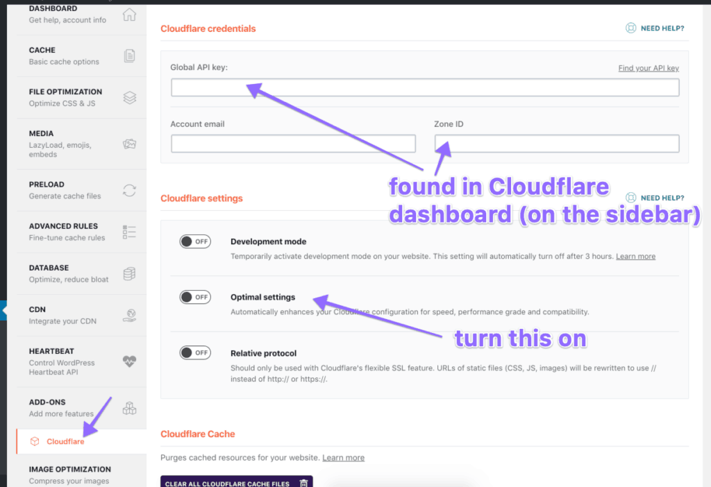
Task: Click lifebuoy icon beside Cloudflare credentials help
Action: 630,28
